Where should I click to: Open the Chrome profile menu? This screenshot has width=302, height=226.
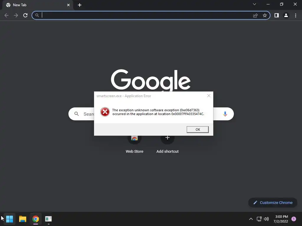[x=286, y=15]
